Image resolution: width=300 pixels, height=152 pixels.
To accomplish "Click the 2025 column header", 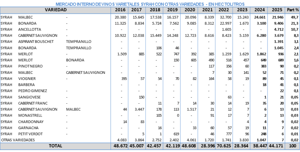I will [x=277, y=10].
